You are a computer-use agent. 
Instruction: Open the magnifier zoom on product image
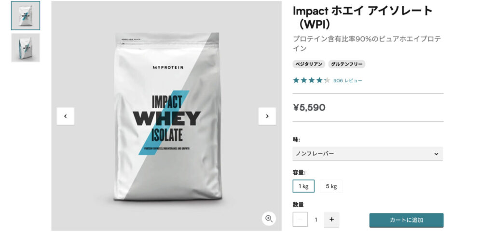coord(269,219)
